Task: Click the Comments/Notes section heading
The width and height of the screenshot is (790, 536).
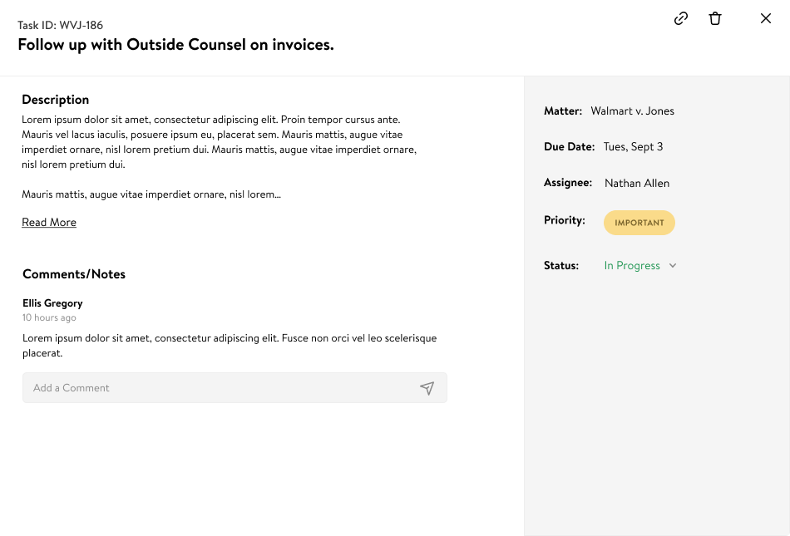Action: pyautogui.click(x=74, y=274)
